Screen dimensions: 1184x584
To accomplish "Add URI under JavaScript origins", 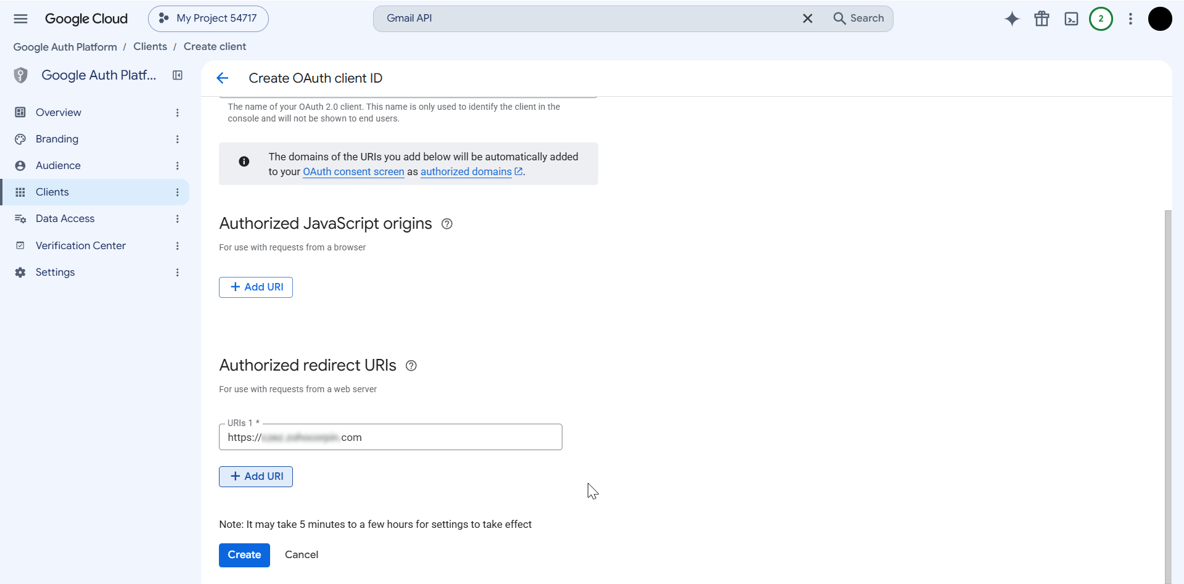I will point(256,287).
